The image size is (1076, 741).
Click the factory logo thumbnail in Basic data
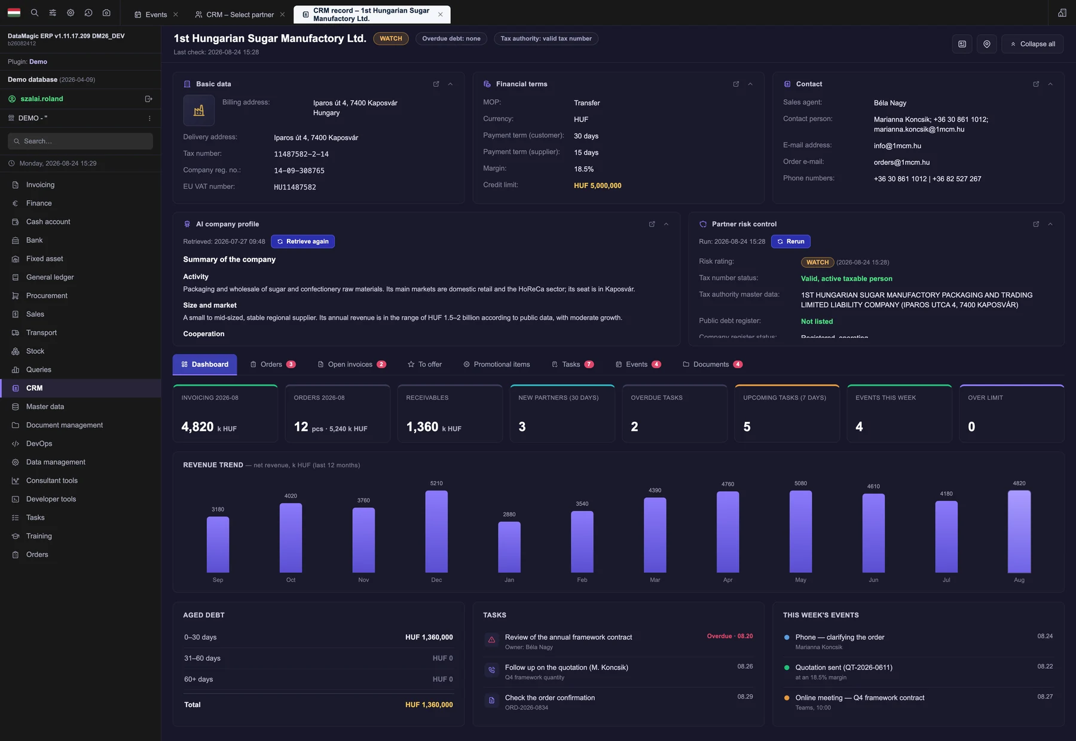pyautogui.click(x=199, y=111)
